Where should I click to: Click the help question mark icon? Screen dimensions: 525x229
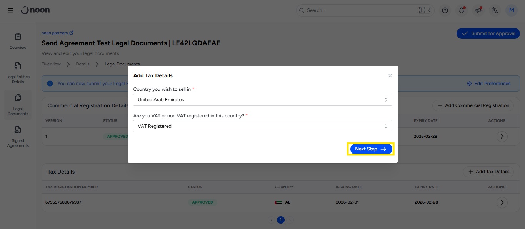[445, 10]
